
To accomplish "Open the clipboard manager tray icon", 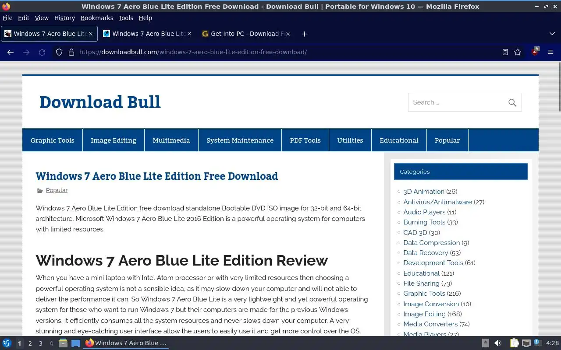I will [x=514, y=343].
